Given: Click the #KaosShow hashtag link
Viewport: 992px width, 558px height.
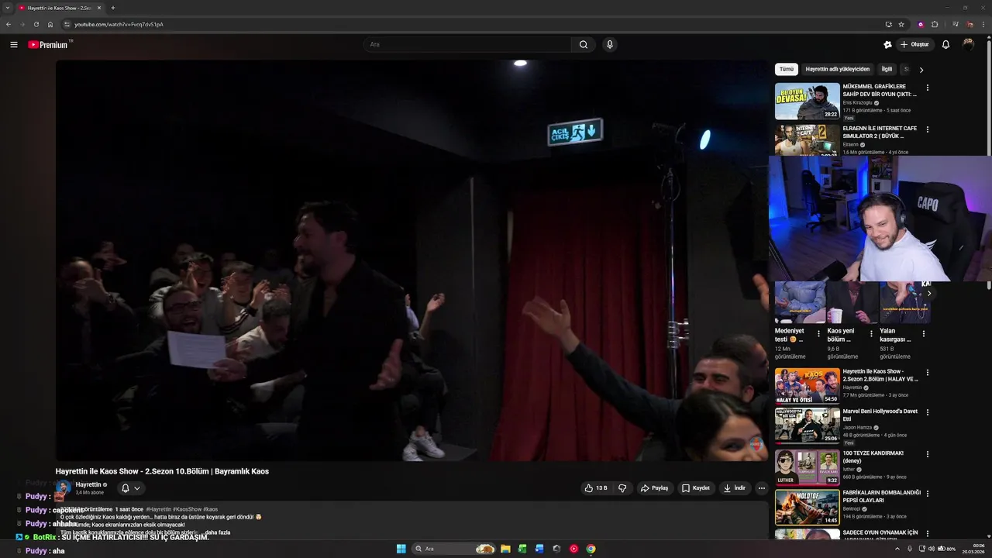Looking at the screenshot, I should 187,509.
